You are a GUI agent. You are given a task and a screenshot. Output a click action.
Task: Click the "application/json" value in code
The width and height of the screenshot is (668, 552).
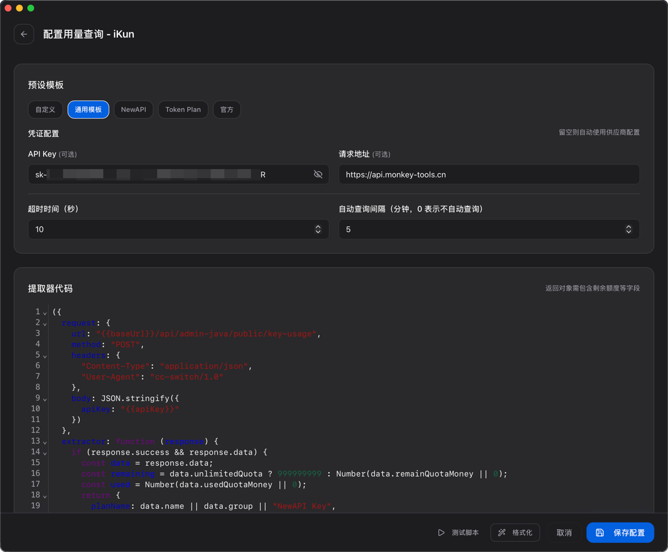click(x=204, y=366)
